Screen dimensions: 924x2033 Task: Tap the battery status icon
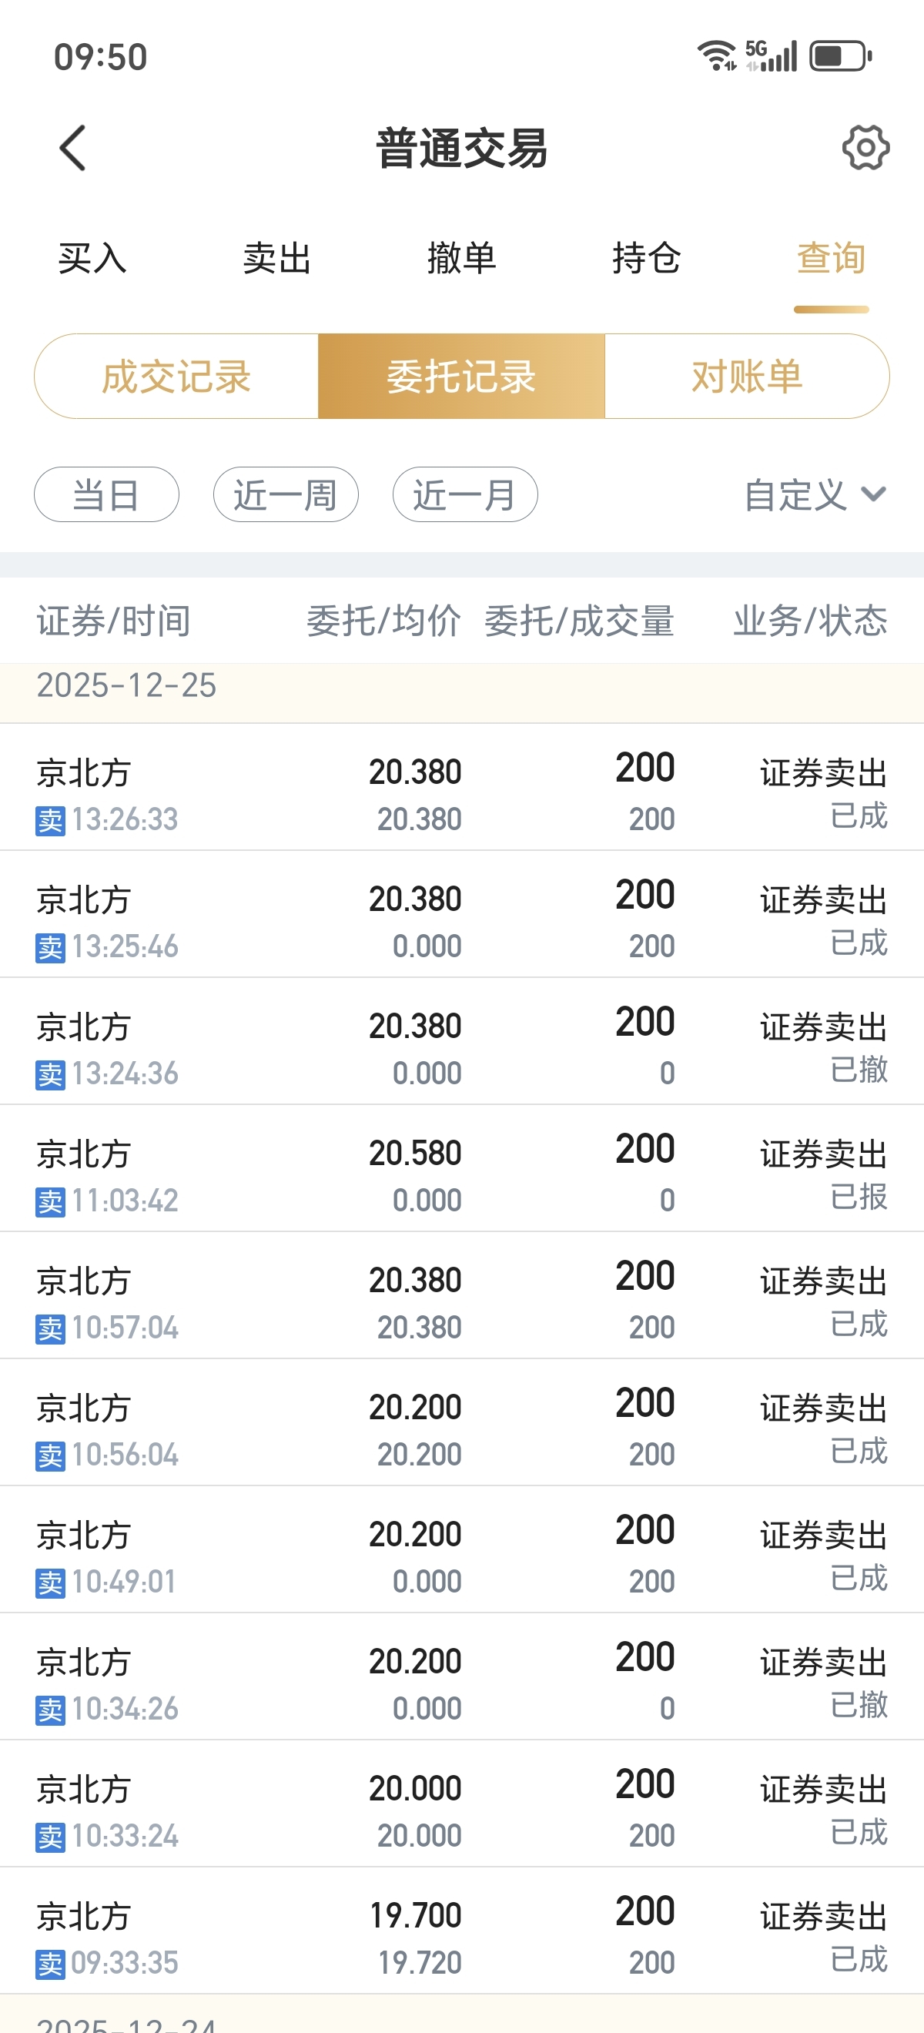point(840,56)
